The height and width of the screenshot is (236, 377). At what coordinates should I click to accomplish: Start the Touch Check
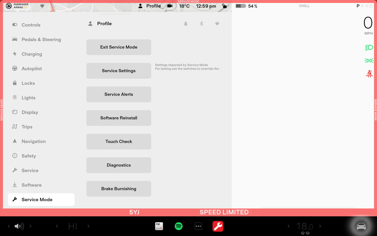tap(119, 142)
